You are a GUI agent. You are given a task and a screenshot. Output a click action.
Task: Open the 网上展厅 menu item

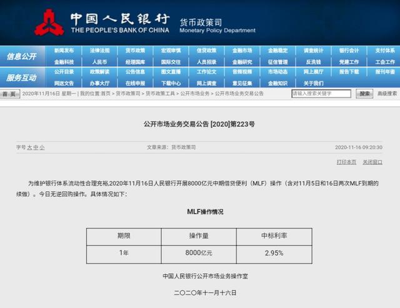(x=314, y=72)
